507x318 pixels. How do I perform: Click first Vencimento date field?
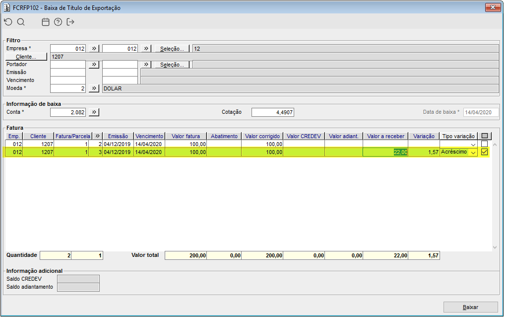[68, 80]
